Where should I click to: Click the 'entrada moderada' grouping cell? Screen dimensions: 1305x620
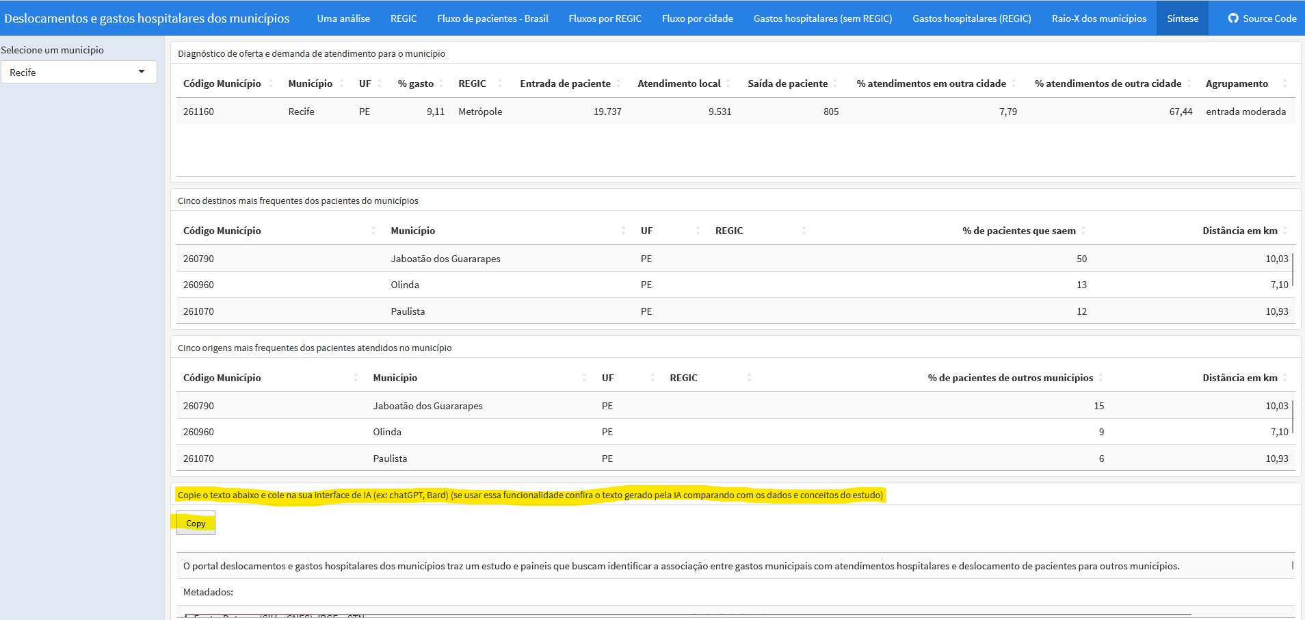(x=1246, y=112)
